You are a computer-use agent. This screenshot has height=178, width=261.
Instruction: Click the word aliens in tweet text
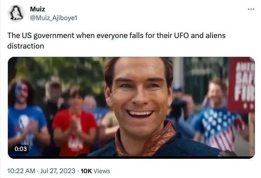(x=215, y=35)
